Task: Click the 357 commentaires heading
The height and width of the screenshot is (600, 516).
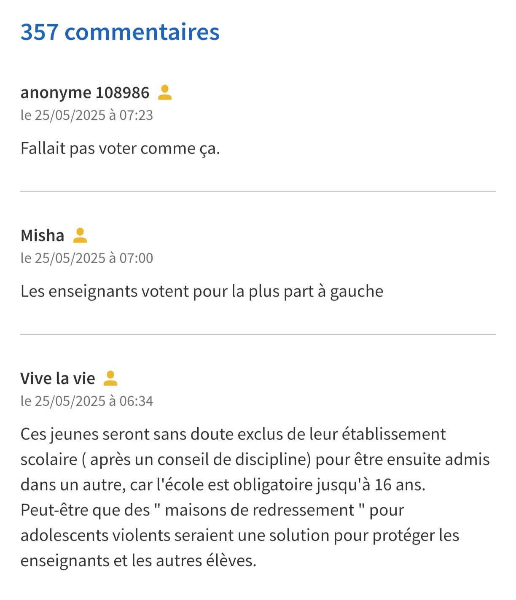Action: coord(120,32)
